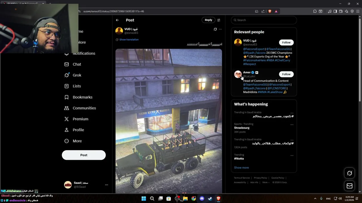Open options for Strasbourg trend
The height and width of the screenshot is (203, 362).
click(292, 125)
